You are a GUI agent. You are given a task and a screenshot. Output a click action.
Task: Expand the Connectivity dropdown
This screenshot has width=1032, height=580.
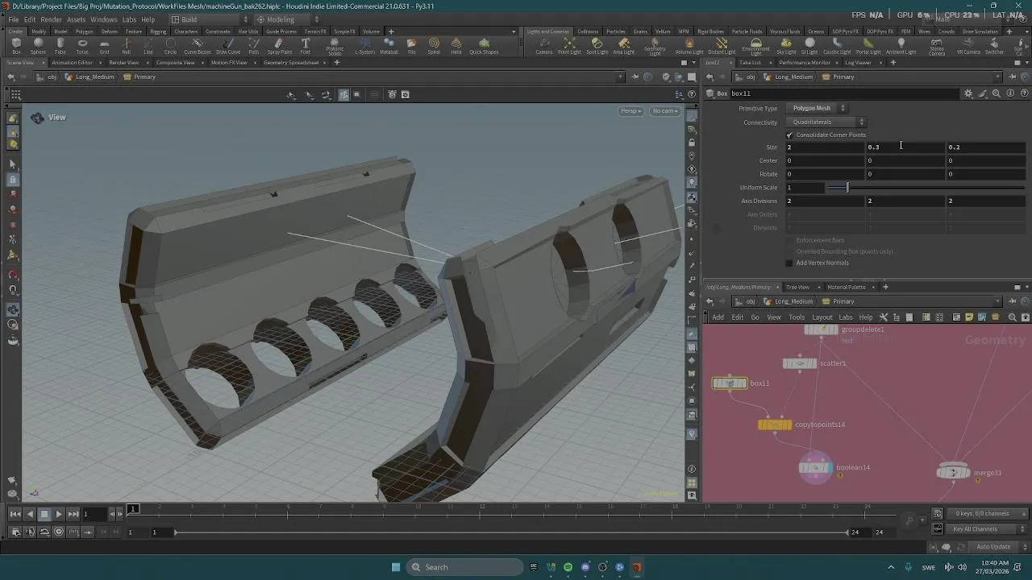[826, 122]
